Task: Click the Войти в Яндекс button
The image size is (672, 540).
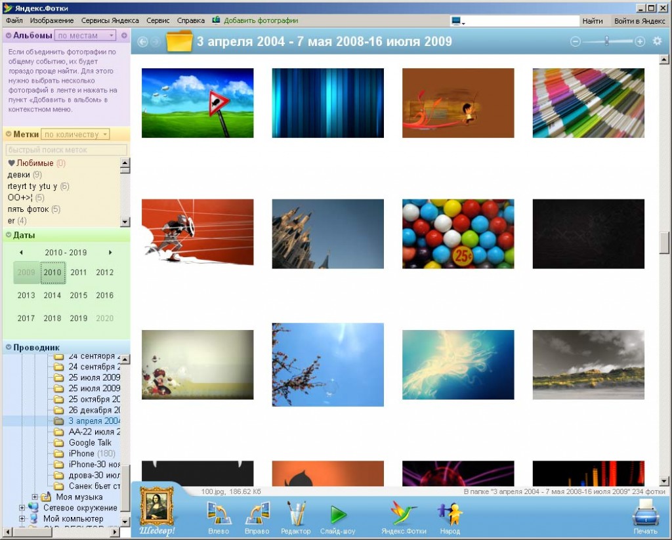Action: click(639, 21)
